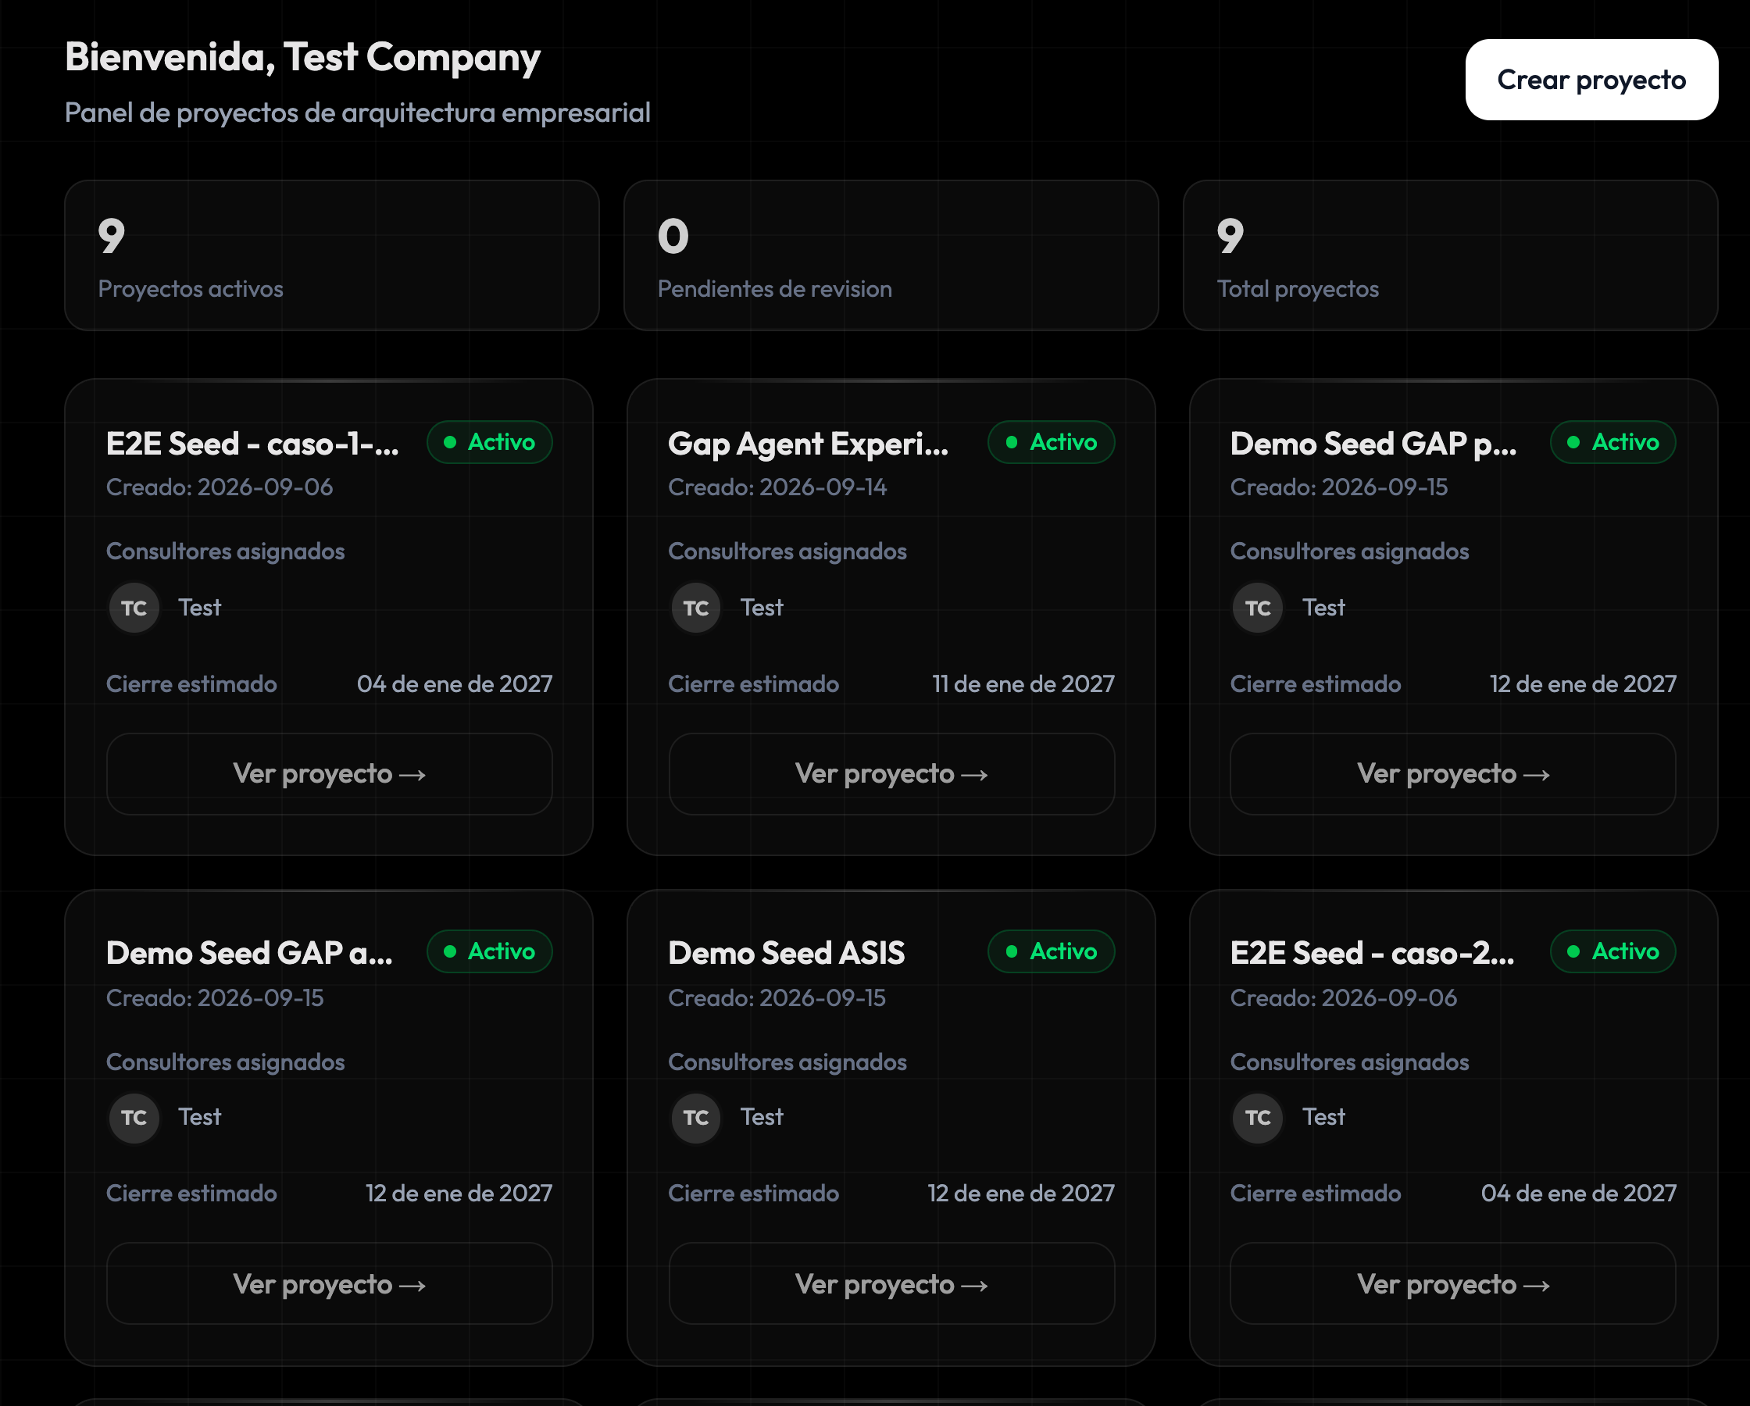
Task: Select the title "Demo Seed GAP p..."
Action: pos(1373,444)
